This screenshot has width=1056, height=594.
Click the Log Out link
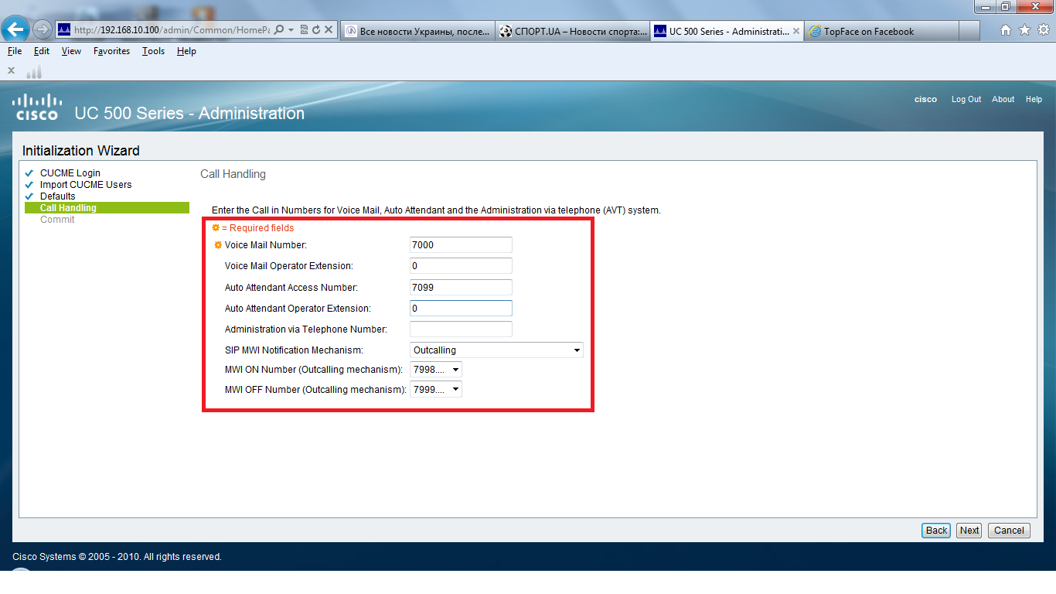966,99
